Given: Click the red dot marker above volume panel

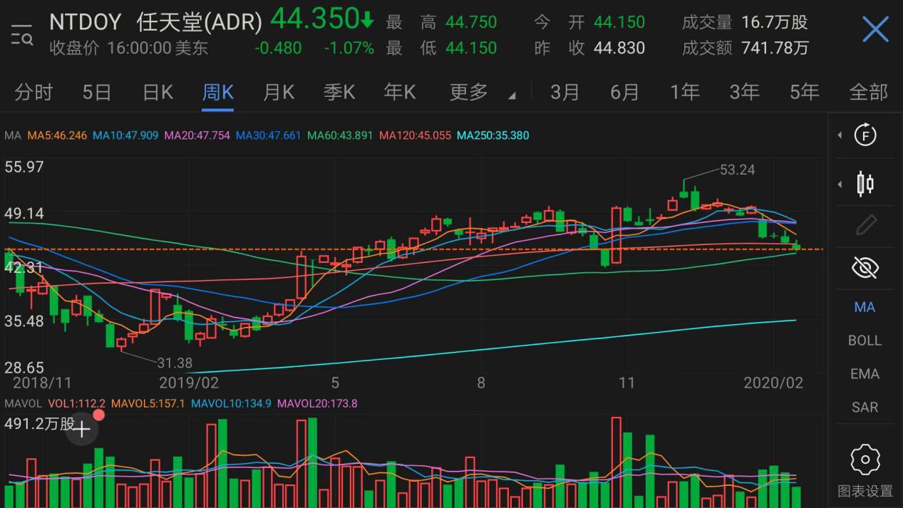Looking at the screenshot, I should click(x=99, y=415).
